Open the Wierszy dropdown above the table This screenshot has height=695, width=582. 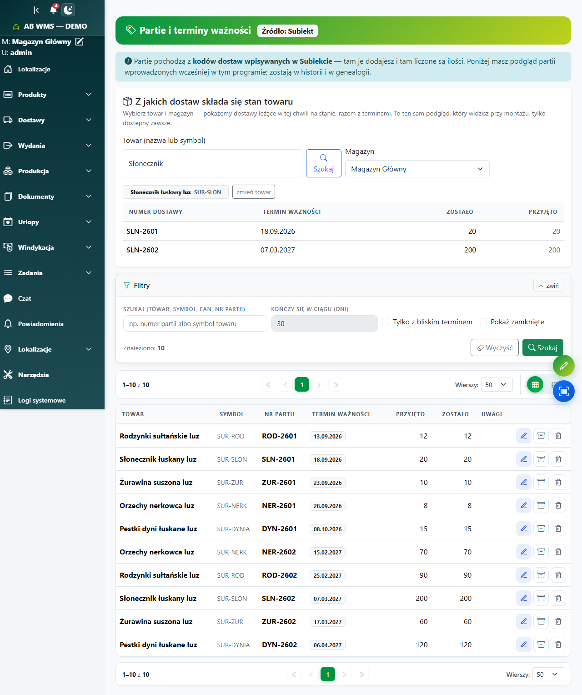[x=497, y=385]
